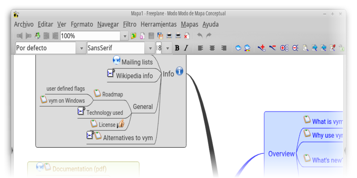
Task: Add a cloud to the node
Action: click(x=238, y=48)
